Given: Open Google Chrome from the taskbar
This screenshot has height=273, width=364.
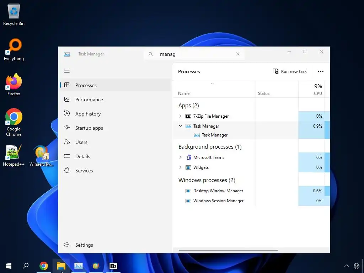Looking at the screenshot, I should click(x=44, y=266).
